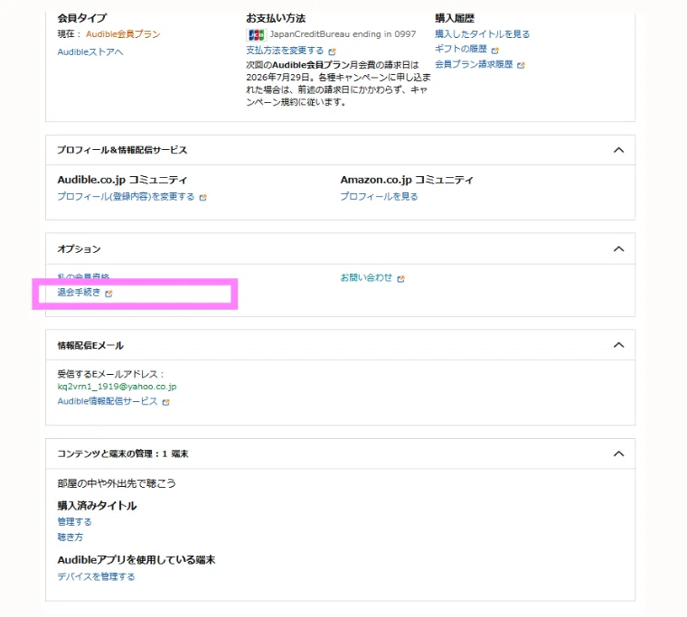Click the external icon after Audible情報配信サービス
This screenshot has width=687, height=617.
click(165, 402)
